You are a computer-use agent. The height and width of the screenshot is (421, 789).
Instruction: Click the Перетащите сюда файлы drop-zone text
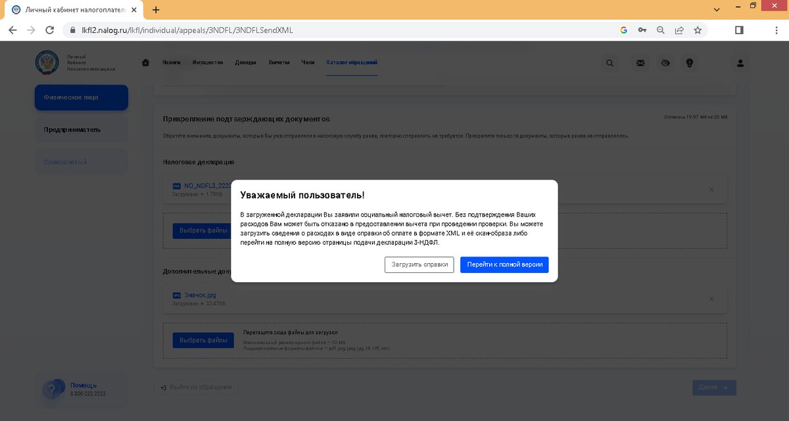pos(290,333)
